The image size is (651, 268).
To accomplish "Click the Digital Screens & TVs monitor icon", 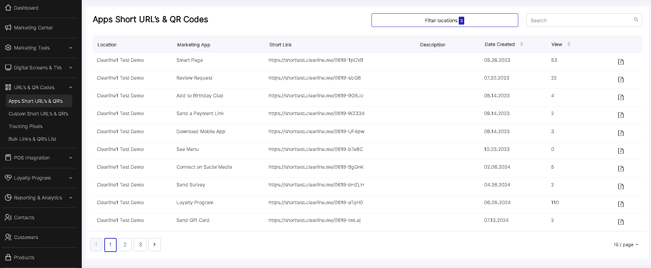I will point(8,67).
